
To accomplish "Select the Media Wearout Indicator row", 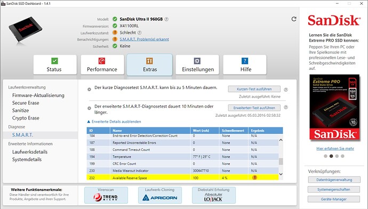I will (x=182, y=171).
